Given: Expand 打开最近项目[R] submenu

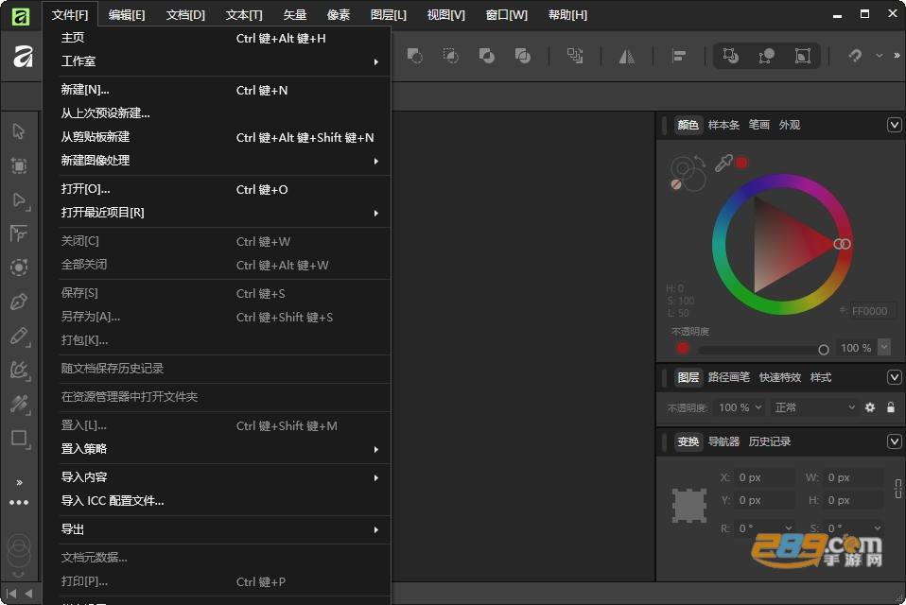Looking at the screenshot, I should tap(218, 213).
